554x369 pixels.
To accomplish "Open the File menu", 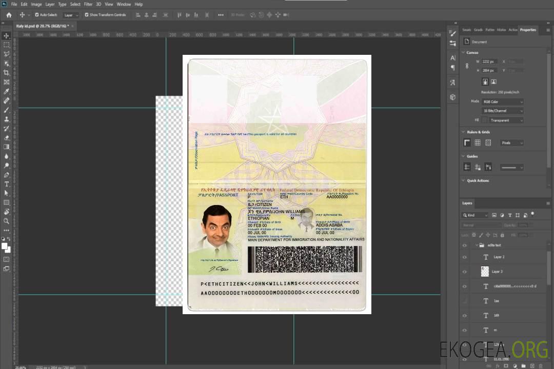I will [14, 4].
